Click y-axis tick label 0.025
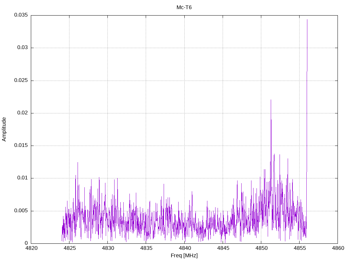Screen dimensions: 347x260 21,80
